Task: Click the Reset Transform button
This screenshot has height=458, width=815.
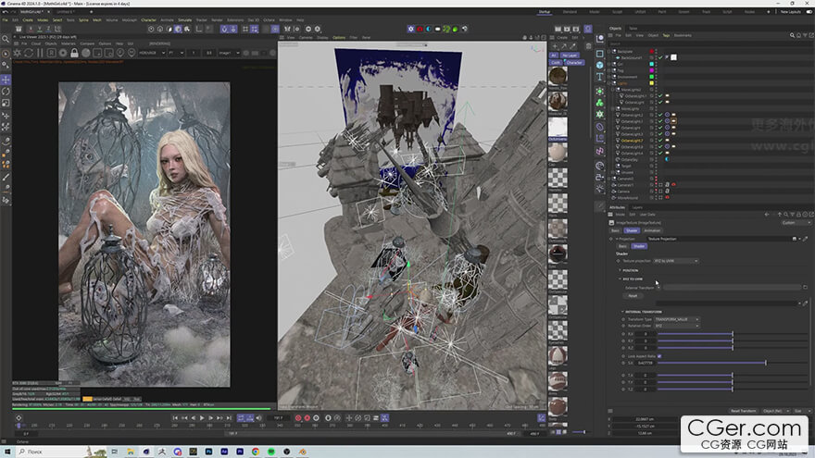Action: pyautogui.click(x=743, y=411)
